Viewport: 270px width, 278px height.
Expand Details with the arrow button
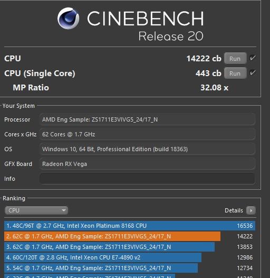coord(251,210)
